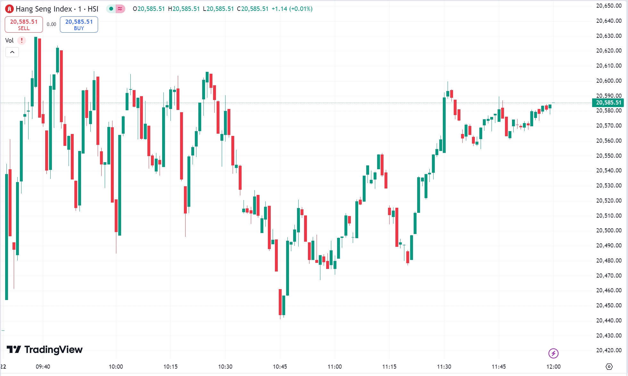Screen dimensions: 628x376
Task: Select the BUY order button
Action: point(78,24)
